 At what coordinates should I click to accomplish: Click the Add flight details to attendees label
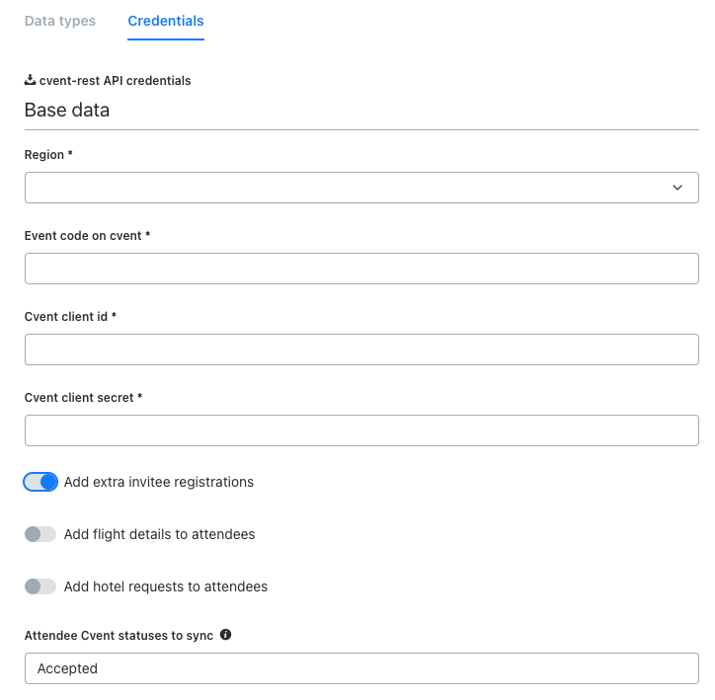click(159, 534)
